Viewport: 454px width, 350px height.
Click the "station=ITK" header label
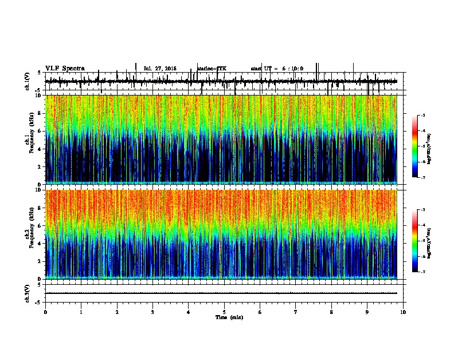212,69
